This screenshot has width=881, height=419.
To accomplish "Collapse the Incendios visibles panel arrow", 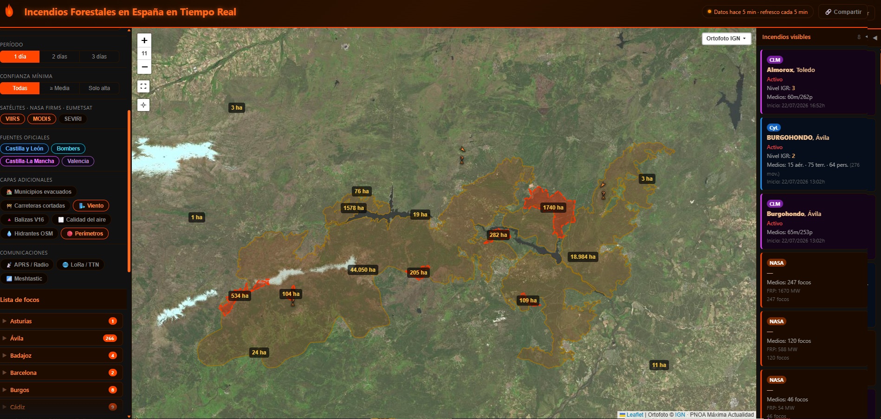I will tap(875, 38).
